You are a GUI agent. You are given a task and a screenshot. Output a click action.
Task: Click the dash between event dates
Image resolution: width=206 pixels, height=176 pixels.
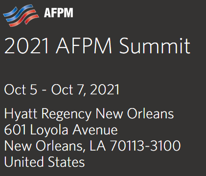(x=44, y=90)
